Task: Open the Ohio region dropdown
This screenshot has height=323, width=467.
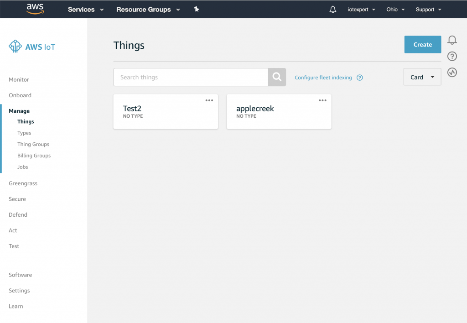Action: (x=395, y=10)
